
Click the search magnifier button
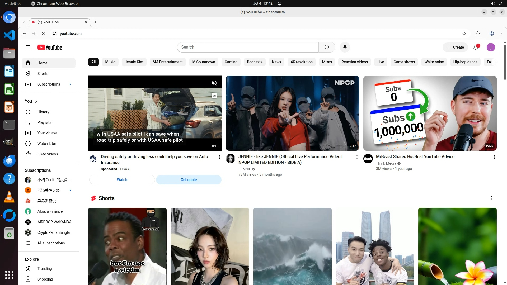click(x=327, y=47)
